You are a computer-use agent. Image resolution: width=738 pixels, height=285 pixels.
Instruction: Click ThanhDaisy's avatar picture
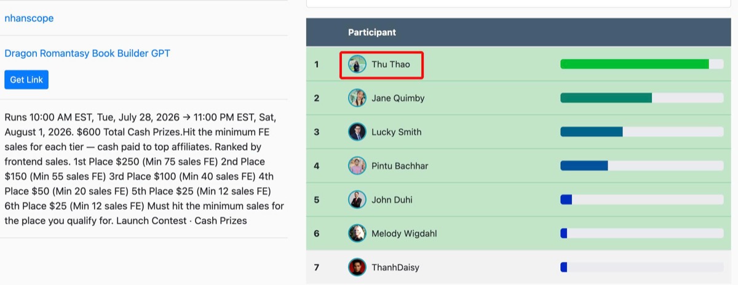point(357,267)
